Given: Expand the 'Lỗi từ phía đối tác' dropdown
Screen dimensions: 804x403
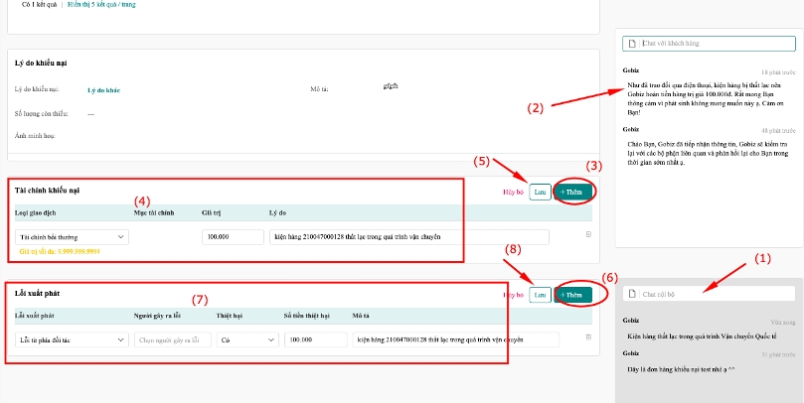Looking at the screenshot, I should click(x=72, y=339).
